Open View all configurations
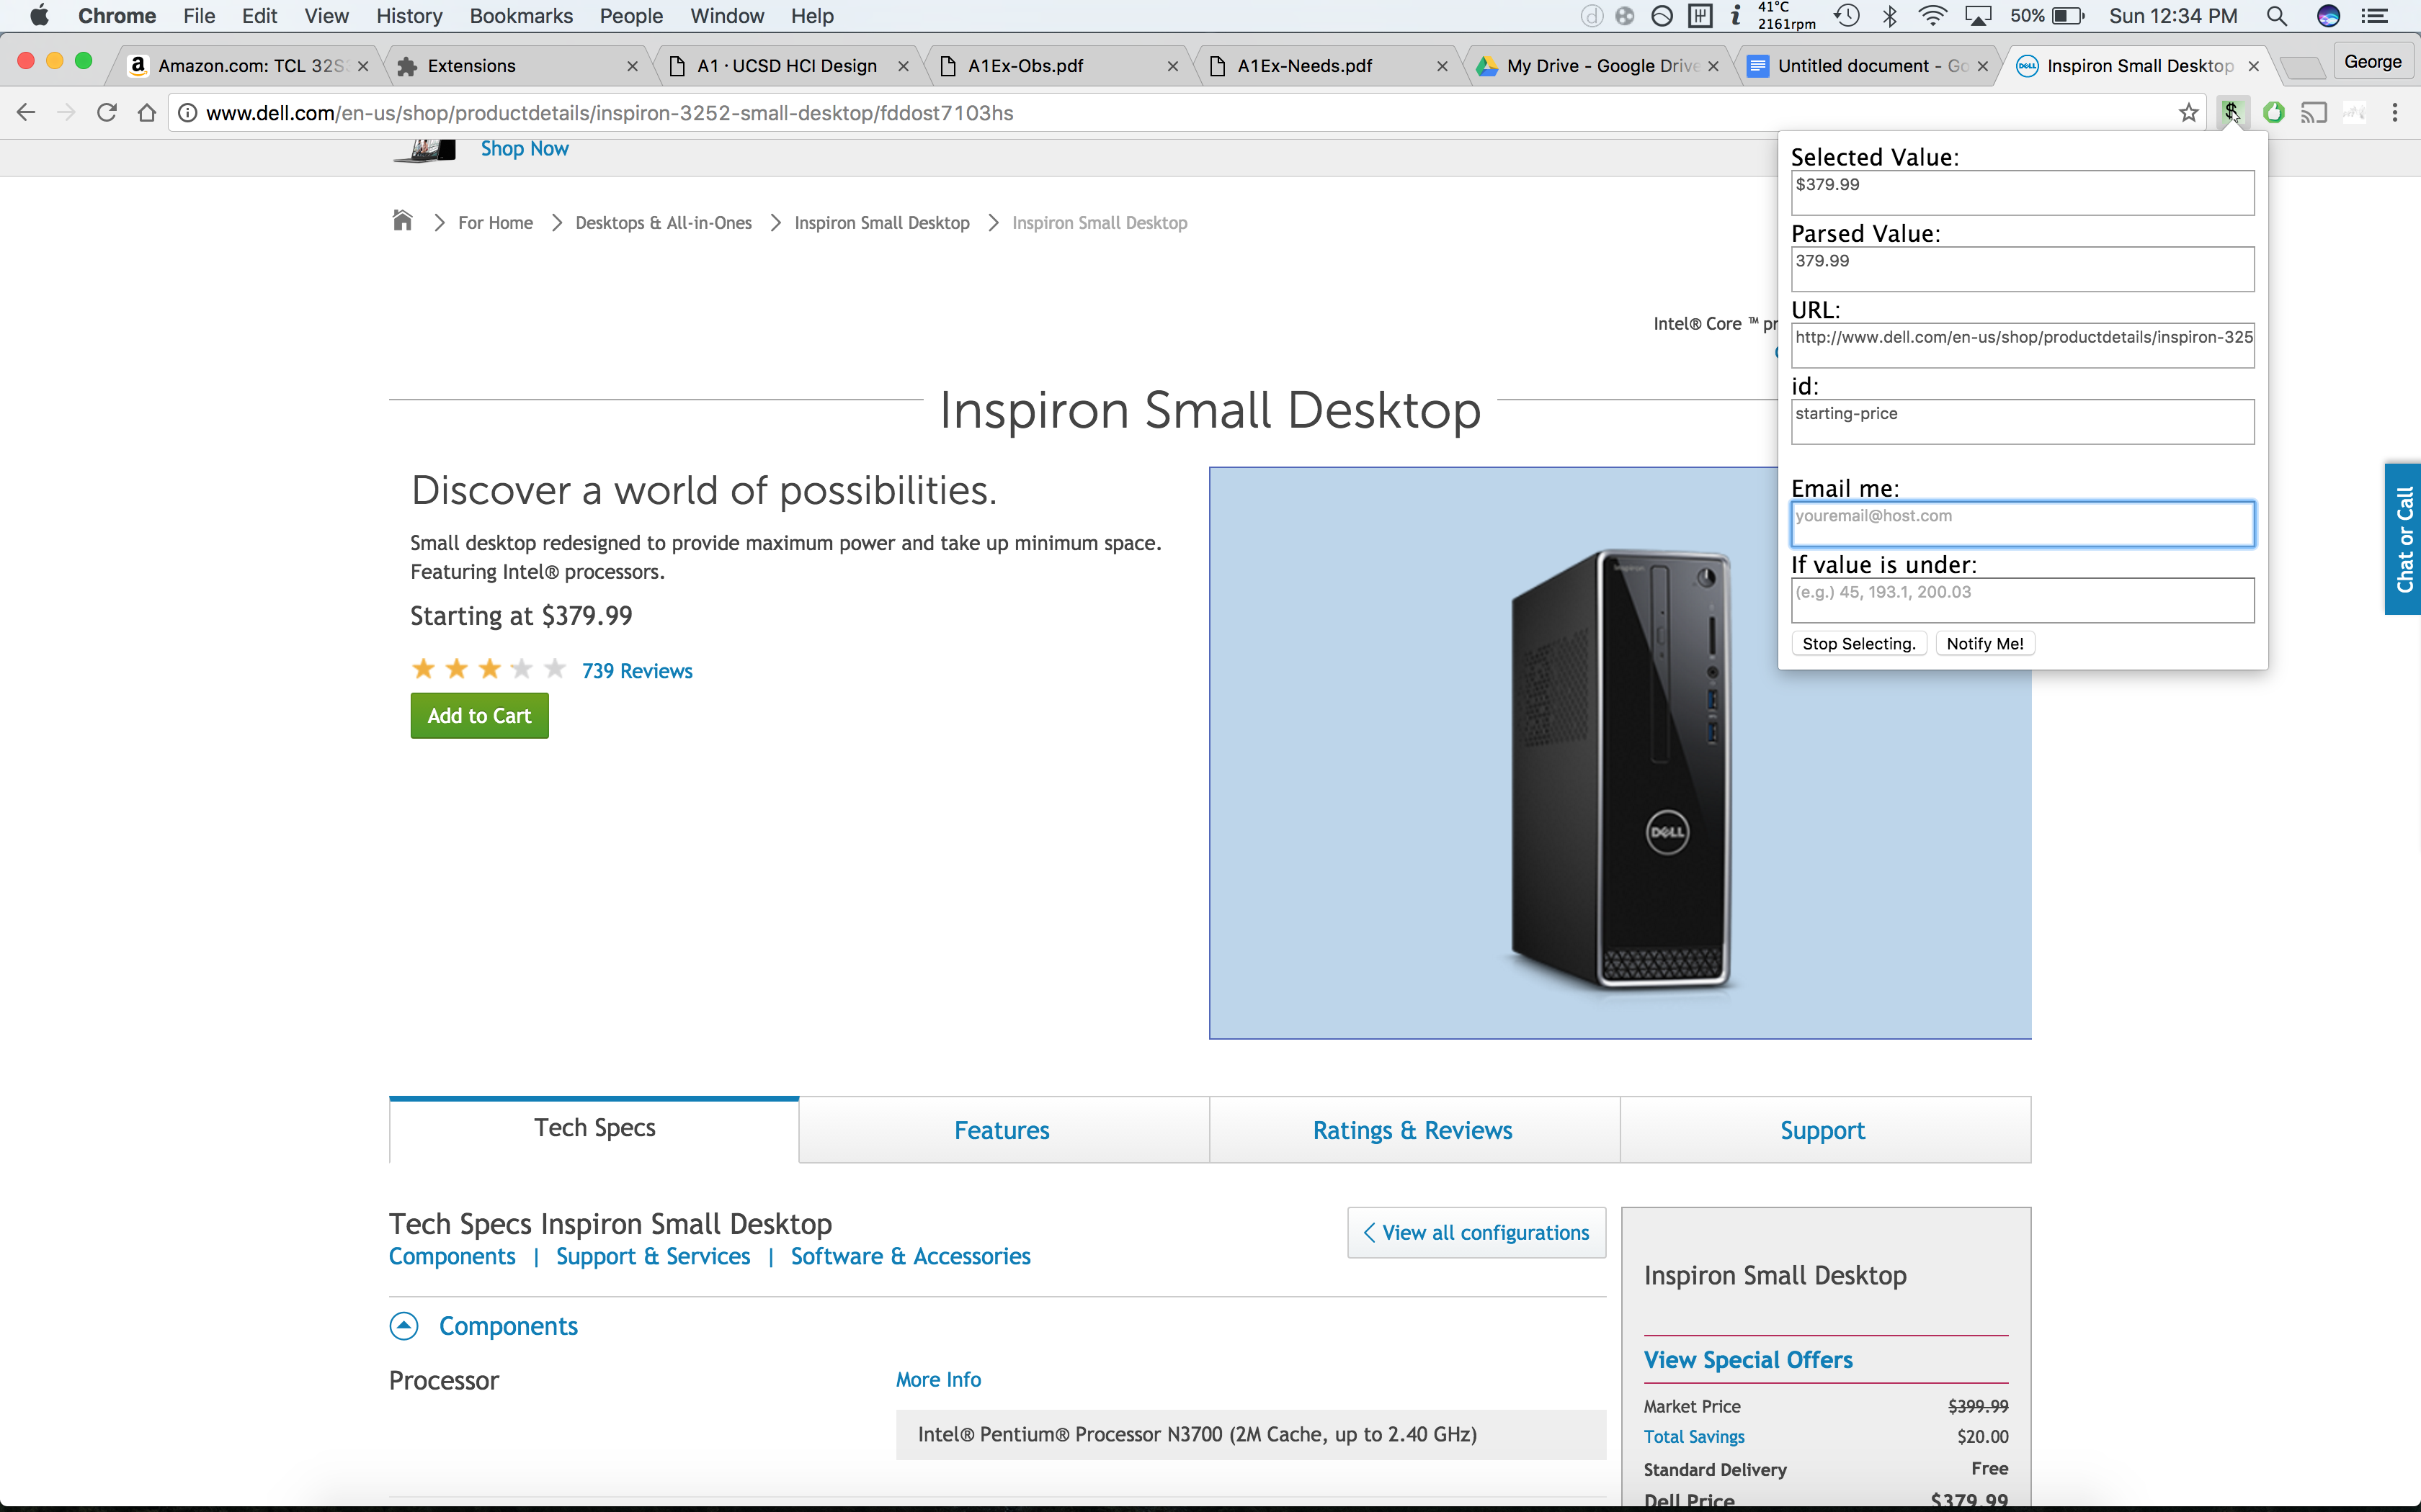This screenshot has width=2421, height=1512. click(x=1476, y=1232)
